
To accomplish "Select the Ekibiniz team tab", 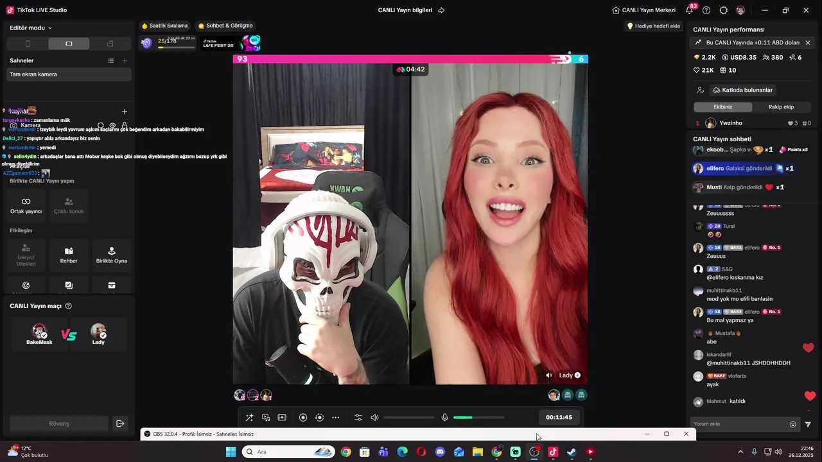I will (722, 107).
